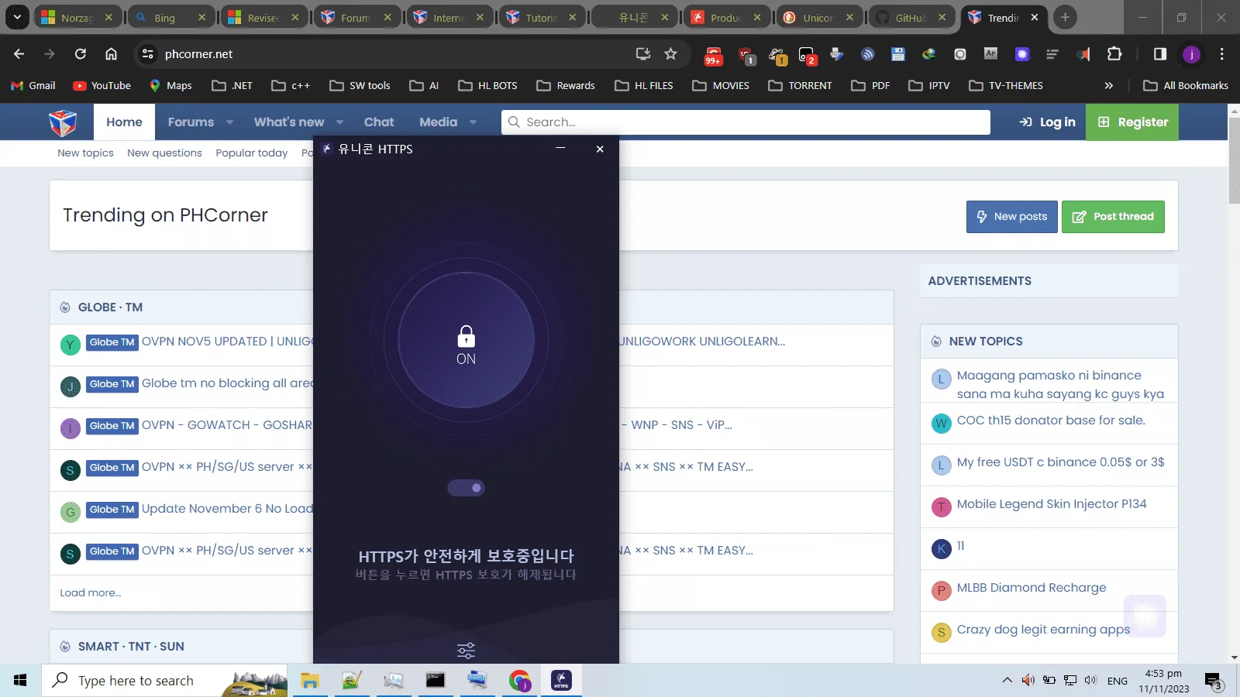Click the blue floppy disk extension icon
The height and width of the screenshot is (697, 1240).
898,53
